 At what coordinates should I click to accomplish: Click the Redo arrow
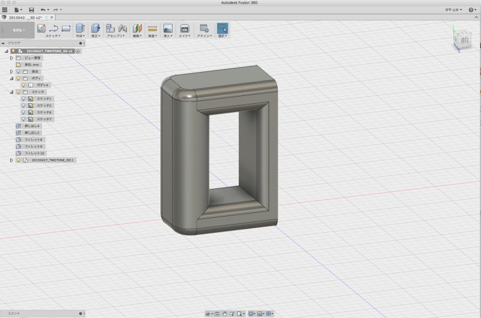pos(56,10)
